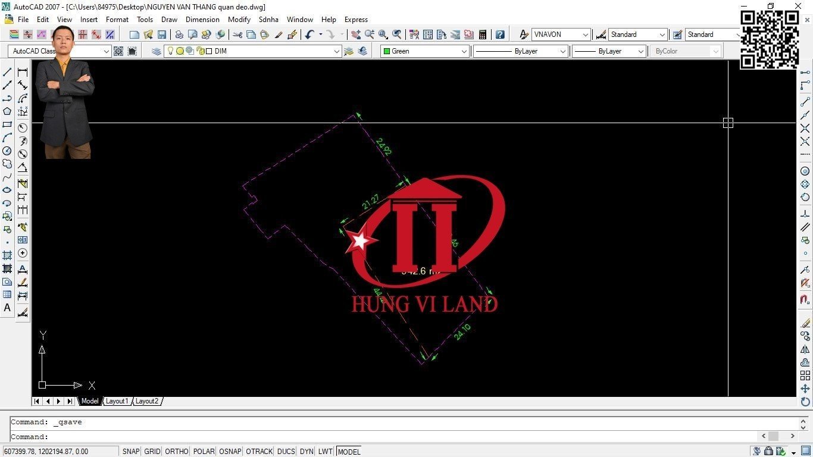Click the DIM layer color square
The width and height of the screenshot is (813, 457).
click(x=209, y=51)
